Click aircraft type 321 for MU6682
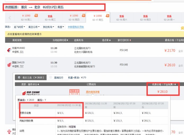This screenshot has height=135, width=184. (21, 52)
